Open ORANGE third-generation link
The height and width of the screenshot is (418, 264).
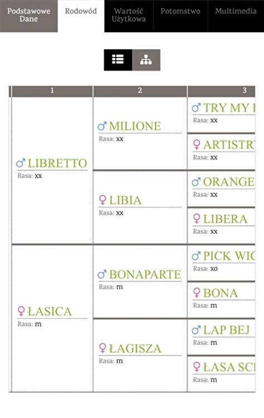coord(229,182)
